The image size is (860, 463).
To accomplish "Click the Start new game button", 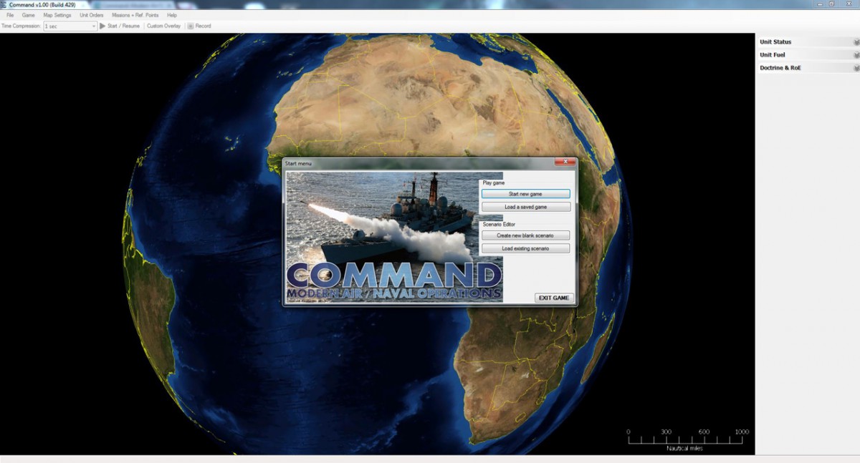I will (x=527, y=193).
